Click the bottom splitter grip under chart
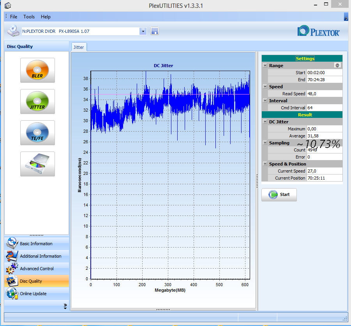The height and width of the screenshot is (326, 351). tap(163, 310)
